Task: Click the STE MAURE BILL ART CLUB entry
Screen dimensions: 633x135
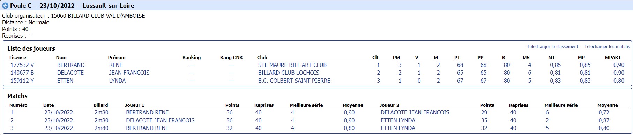Action: (x=292, y=65)
